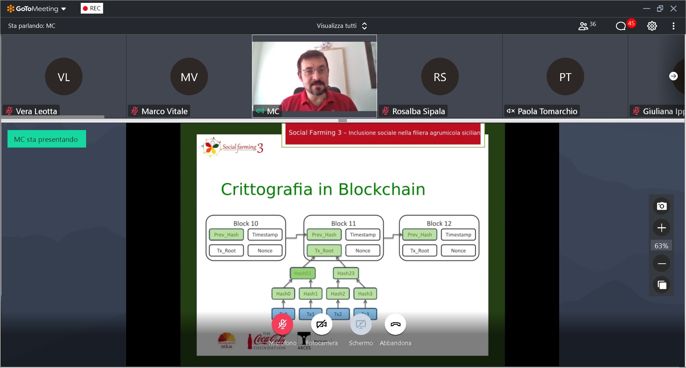
Task: Click Abbandona to leave the meeting
Action: (396, 324)
